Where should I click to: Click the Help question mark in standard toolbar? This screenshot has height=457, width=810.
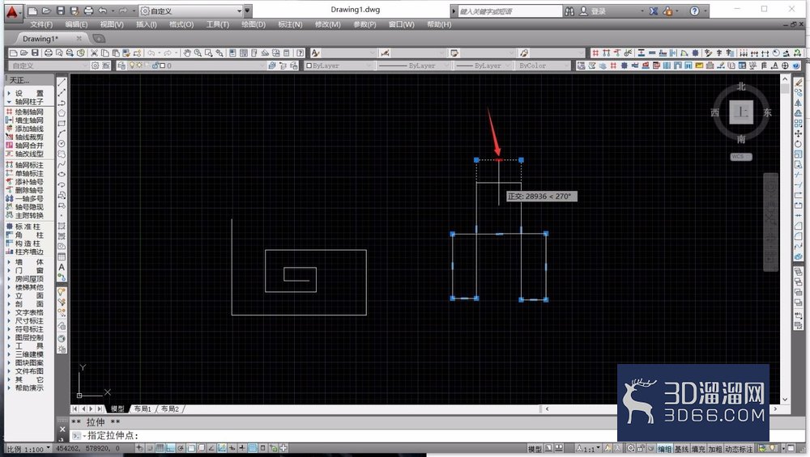point(301,53)
